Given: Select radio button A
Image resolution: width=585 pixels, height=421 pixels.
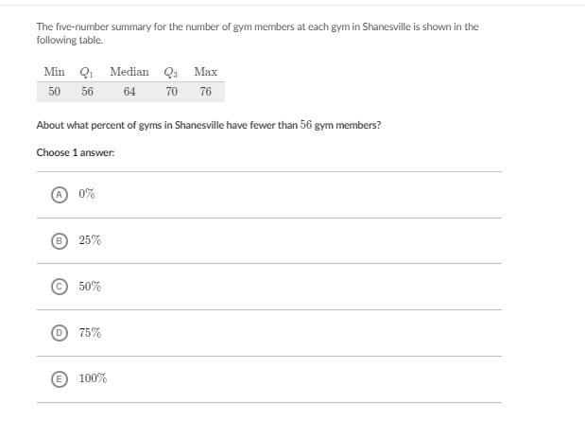Looking at the screenshot, I should point(60,194).
